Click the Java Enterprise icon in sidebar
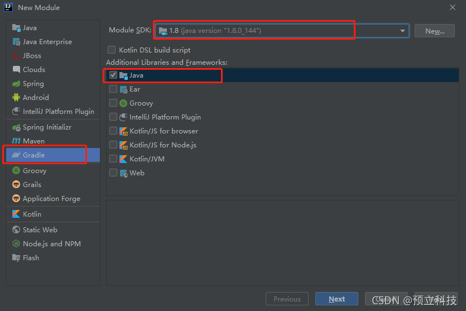The image size is (466, 311). click(16, 42)
